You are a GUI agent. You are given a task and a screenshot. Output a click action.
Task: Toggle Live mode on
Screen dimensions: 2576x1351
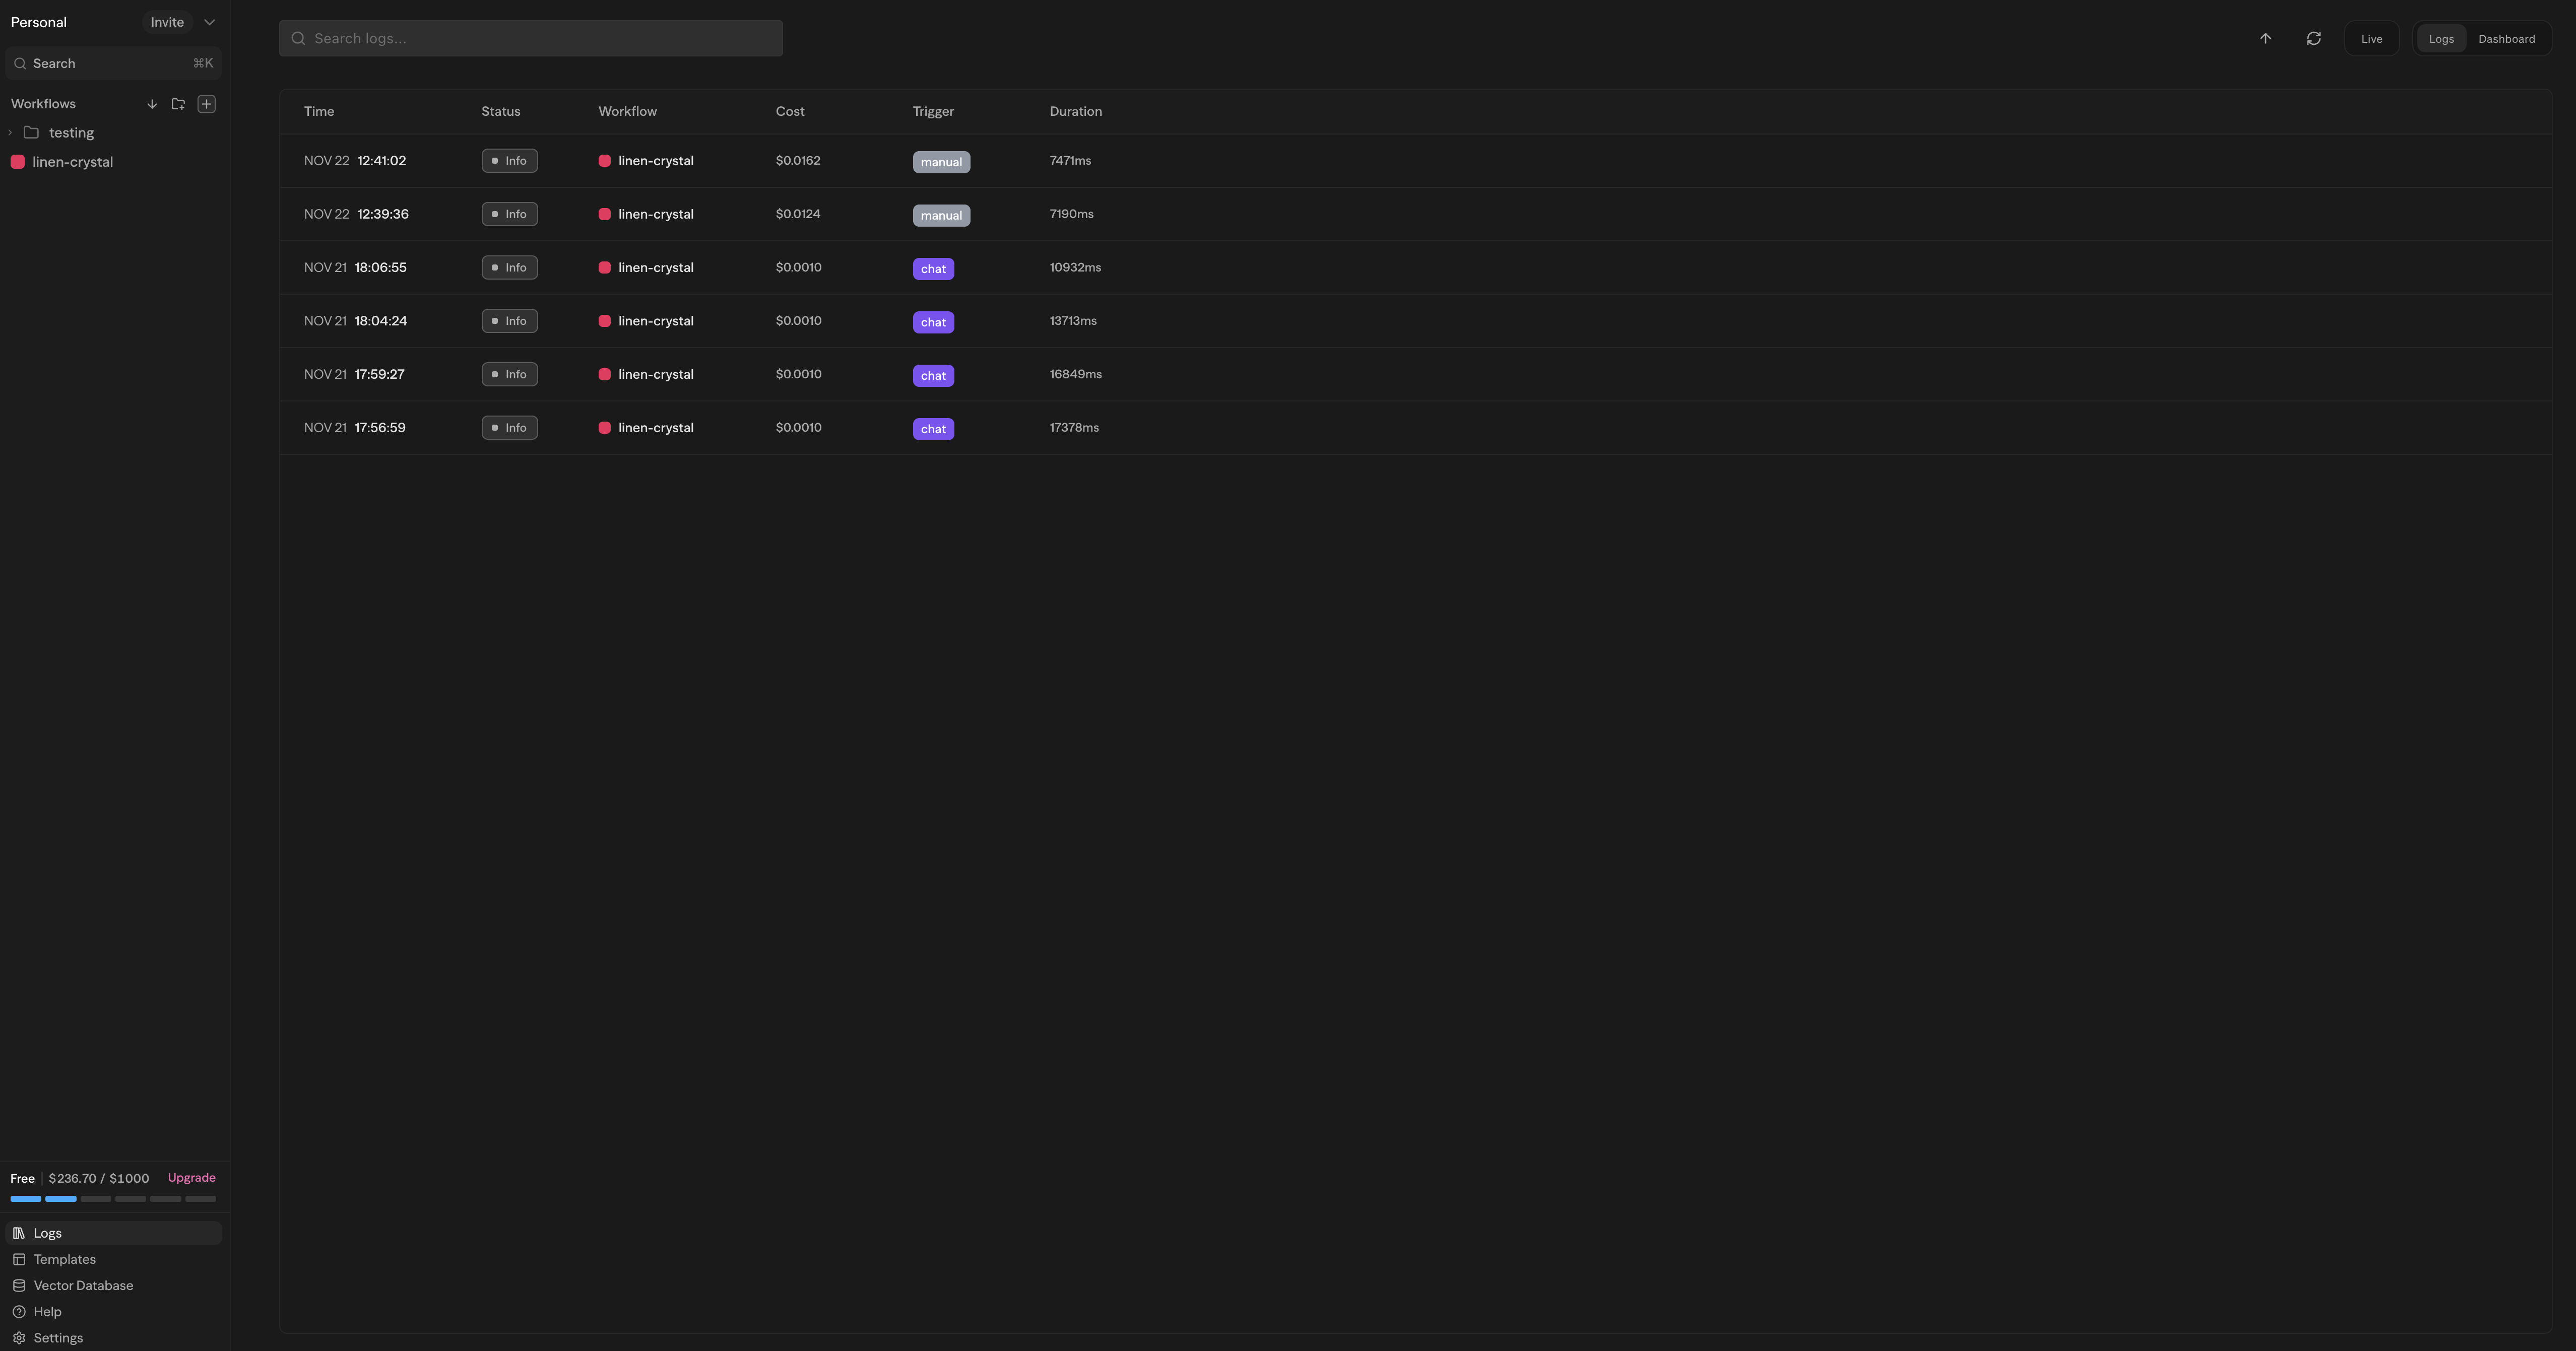click(2371, 38)
